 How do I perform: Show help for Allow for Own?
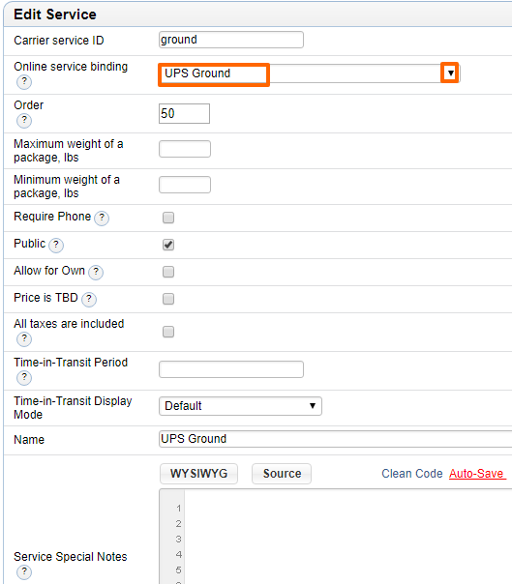point(96,273)
